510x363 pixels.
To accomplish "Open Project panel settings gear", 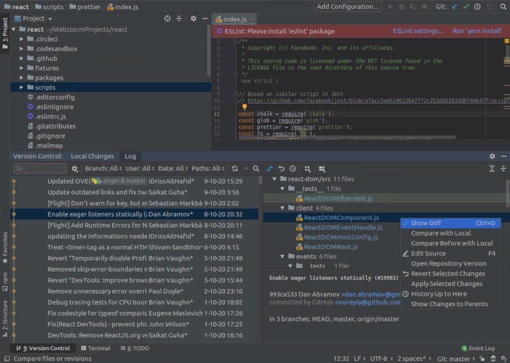I will click(x=193, y=19).
